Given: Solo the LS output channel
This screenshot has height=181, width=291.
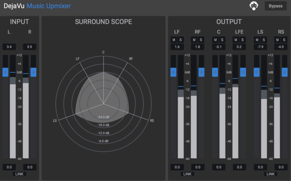Looking at the screenshot, I should (264, 40).
